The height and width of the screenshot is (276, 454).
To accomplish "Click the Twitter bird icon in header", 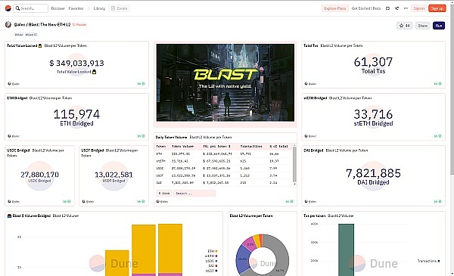I will (x=396, y=8).
